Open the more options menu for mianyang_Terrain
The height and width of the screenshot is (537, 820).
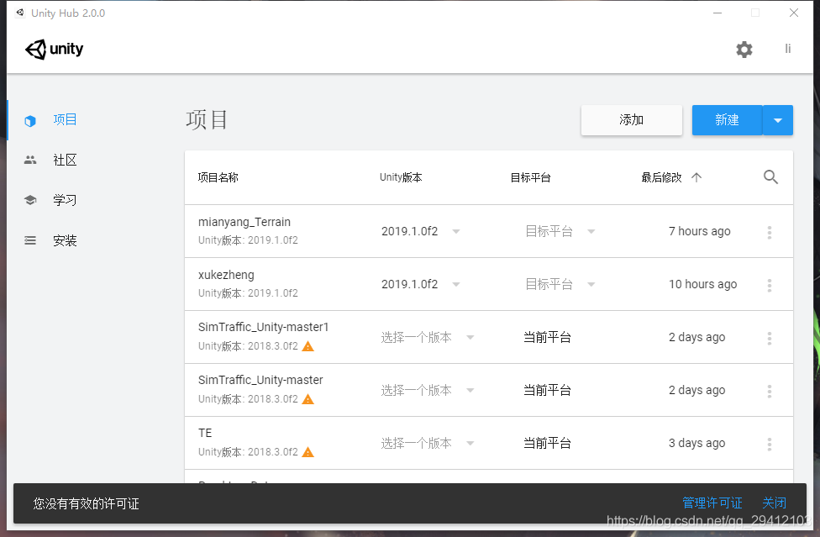770,232
